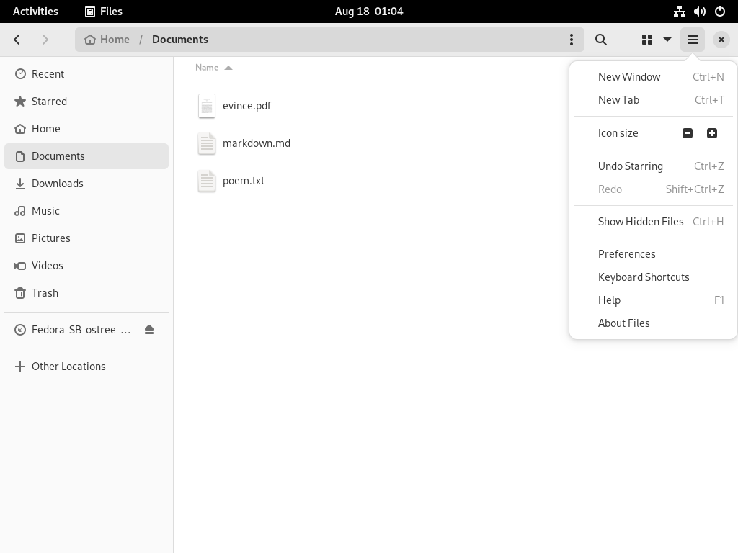This screenshot has width=738, height=553.
Task: Open power icon in top bar
Action: [x=720, y=12]
